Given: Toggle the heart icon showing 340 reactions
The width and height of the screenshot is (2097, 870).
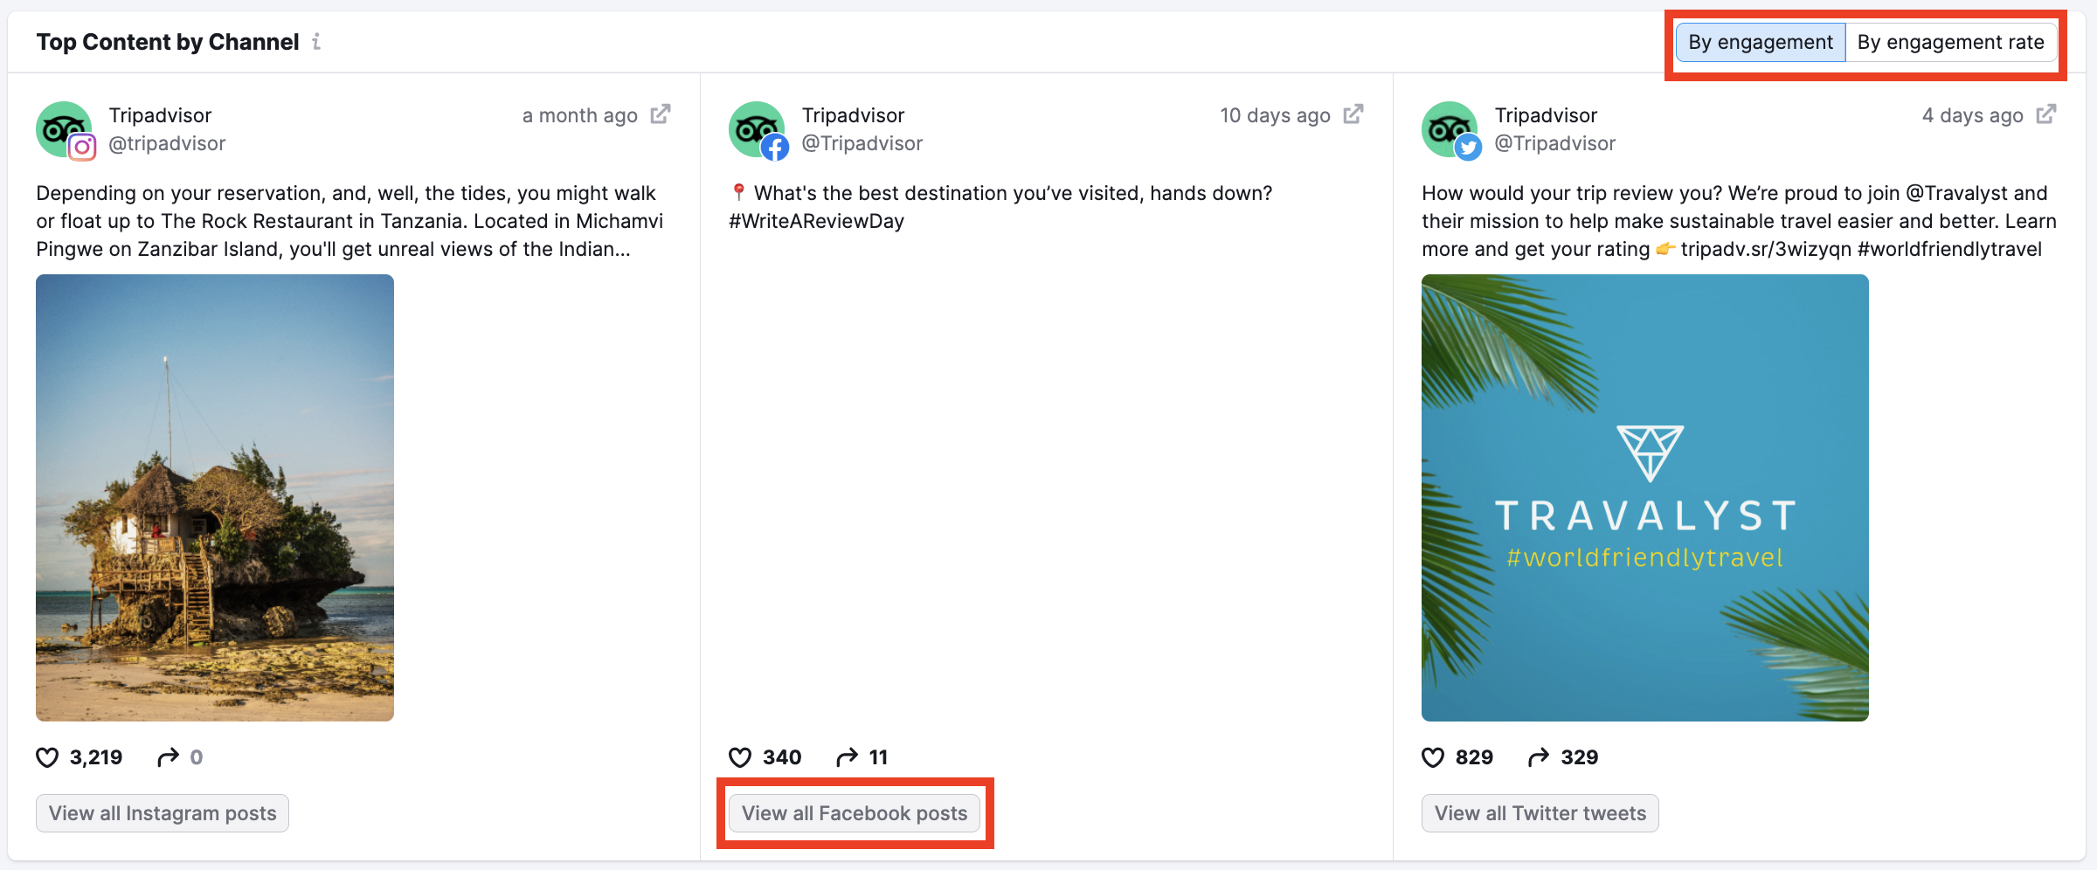Looking at the screenshot, I should tap(742, 757).
